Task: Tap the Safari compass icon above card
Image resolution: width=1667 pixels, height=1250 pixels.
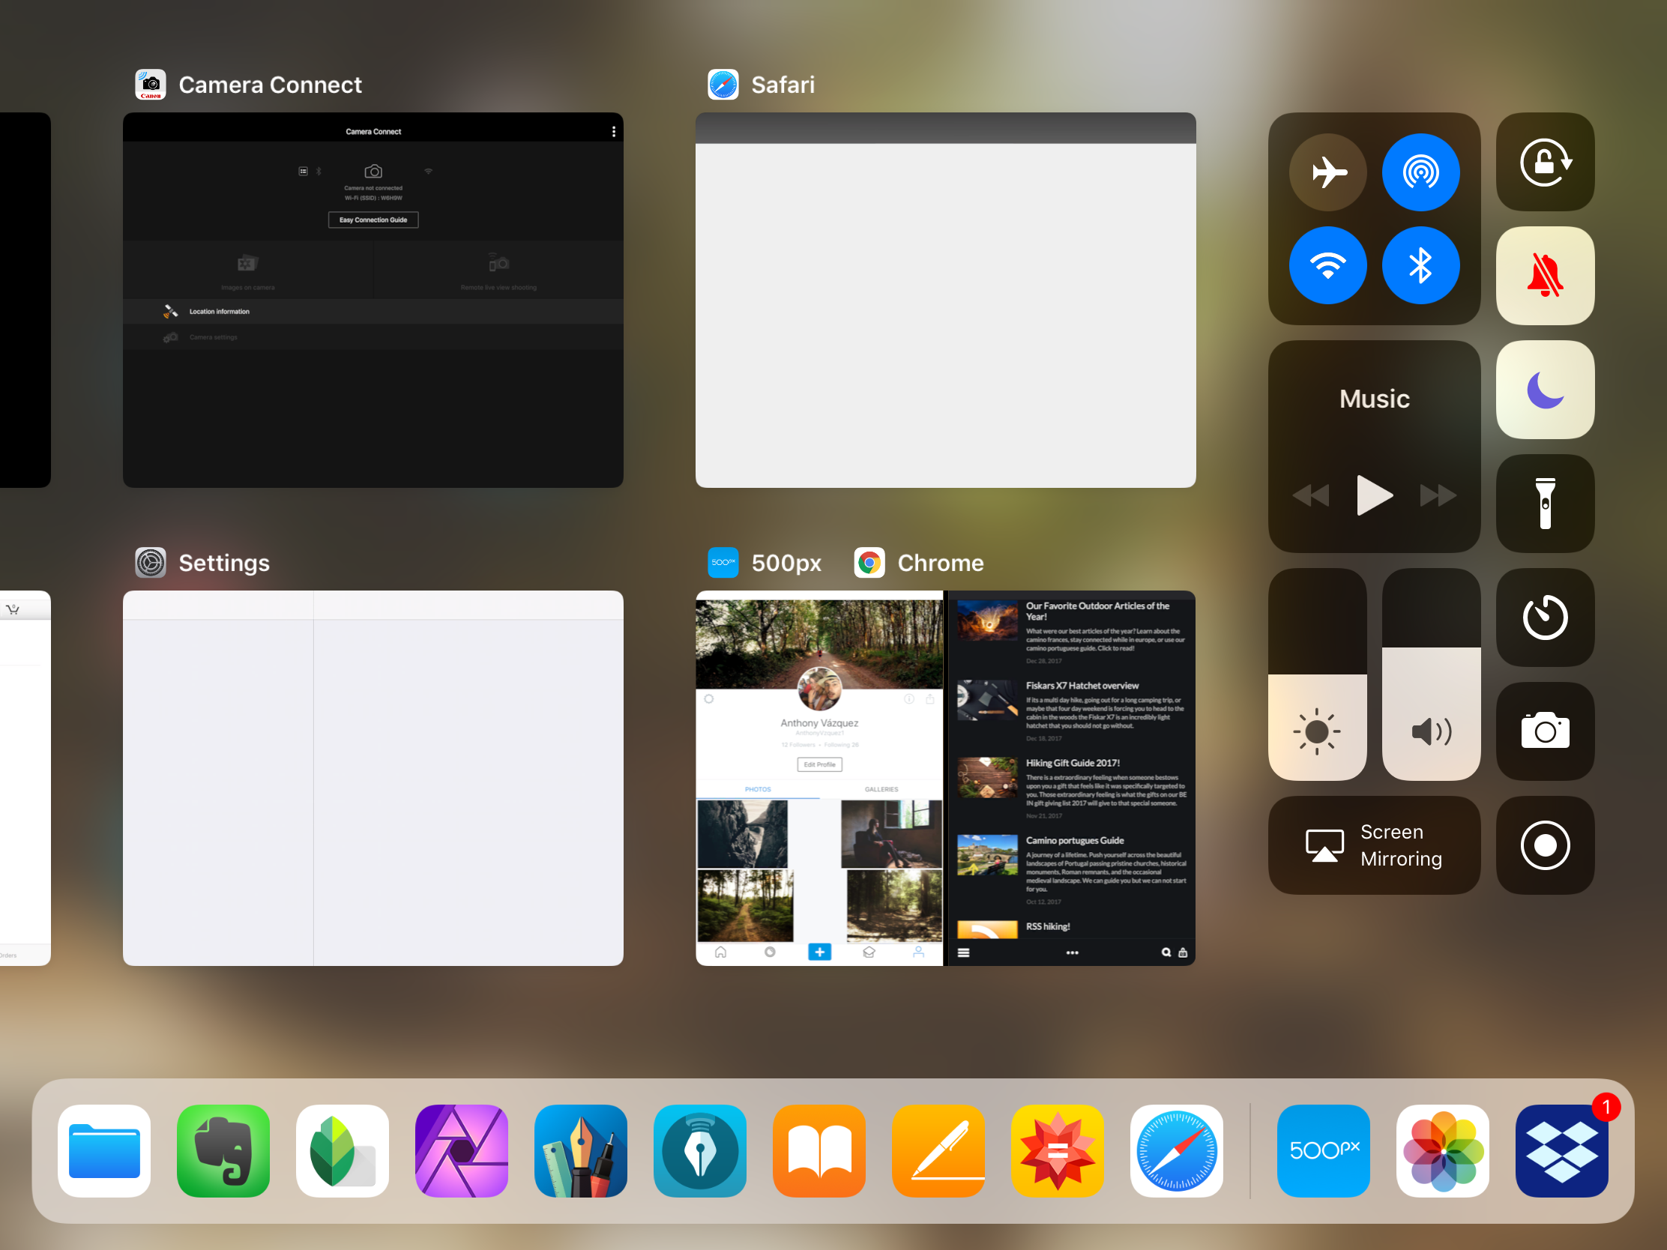Action: [723, 85]
